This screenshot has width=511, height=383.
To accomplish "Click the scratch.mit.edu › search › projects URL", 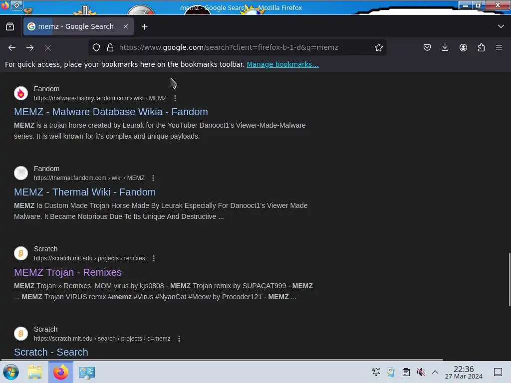I will click(102, 339).
